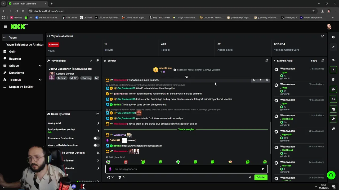Click the ChatGPT bookmark in the bookmarks bar
The width and height of the screenshot is (339, 190).
[86, 18]
